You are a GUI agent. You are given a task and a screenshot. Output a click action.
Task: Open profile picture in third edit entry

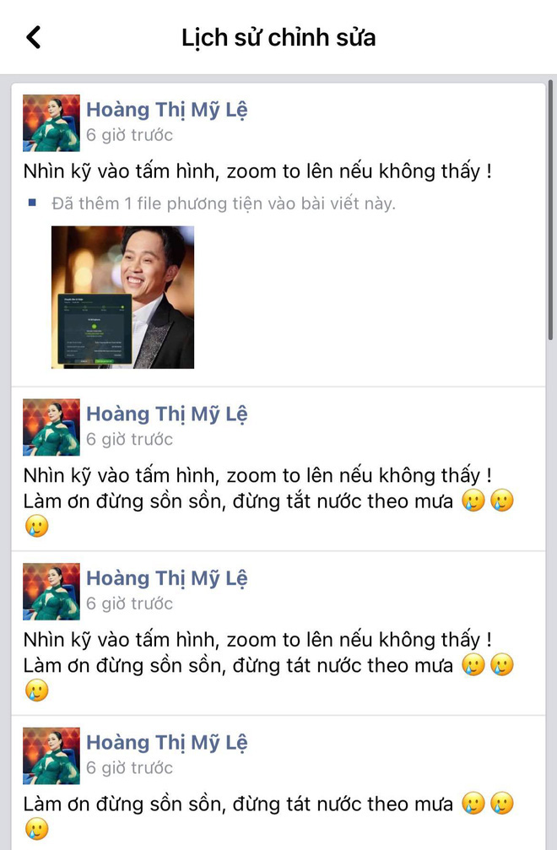pyautogui.click(x=51, y=592)
